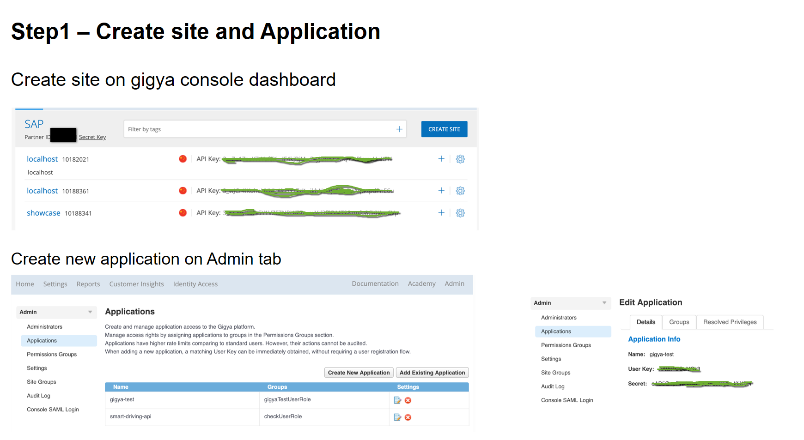Open the Reports menu tab
Image resolution: width=804 pixels, height=440 pixels.
point(88,284)
